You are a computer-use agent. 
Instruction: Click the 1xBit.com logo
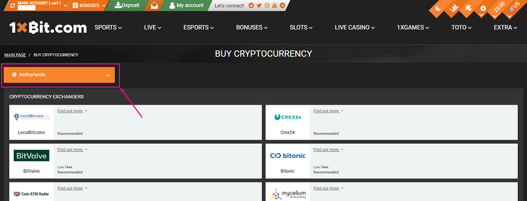(x=48, y=28)
